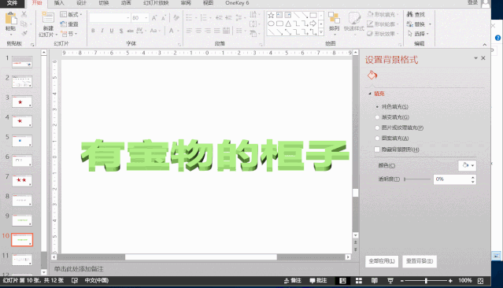Screen dimensions: 503x288
Task: Switch to Reading view icon
Action: click(375, 281)
